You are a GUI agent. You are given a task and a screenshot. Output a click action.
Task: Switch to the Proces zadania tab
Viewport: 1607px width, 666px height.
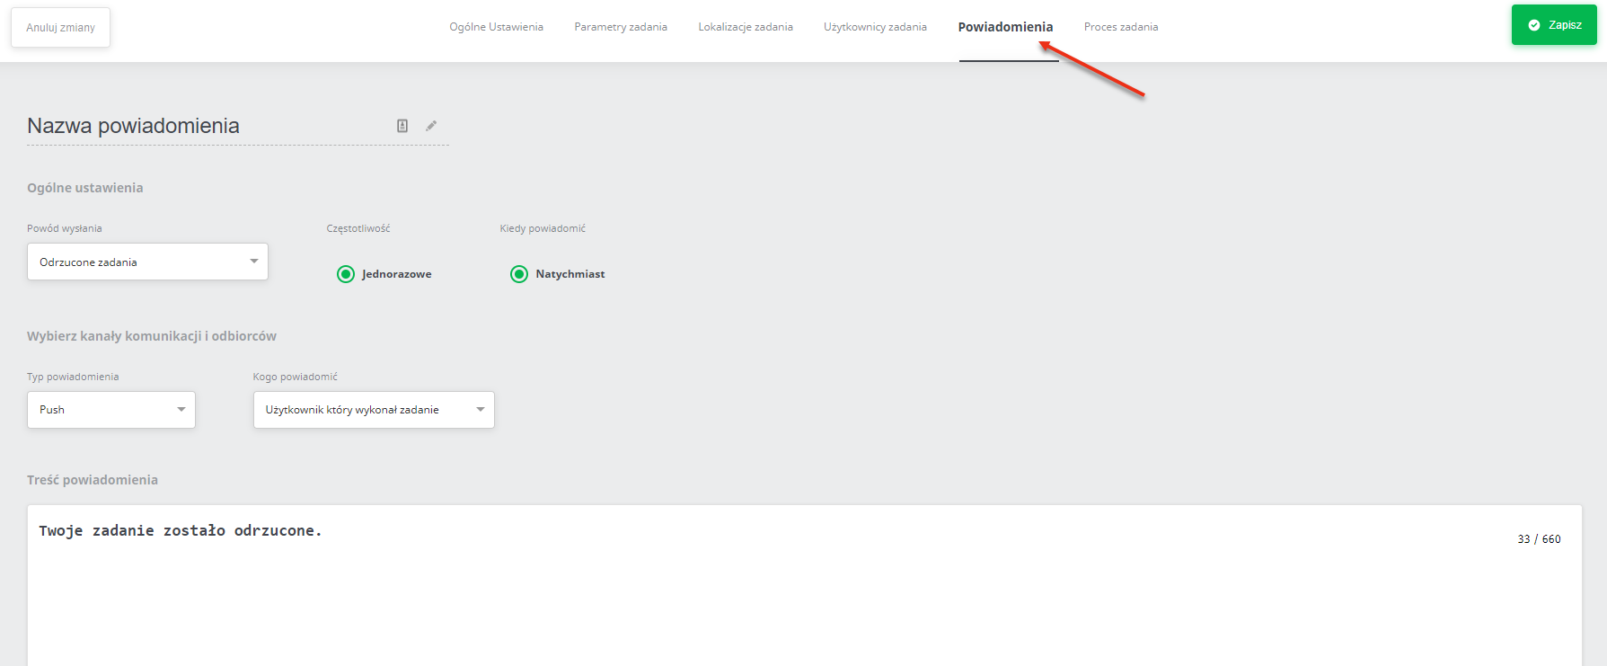click(1121, 27)
